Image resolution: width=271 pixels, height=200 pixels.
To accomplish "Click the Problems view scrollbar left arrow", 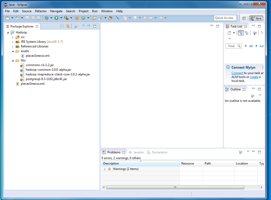I will click(104, 188).
